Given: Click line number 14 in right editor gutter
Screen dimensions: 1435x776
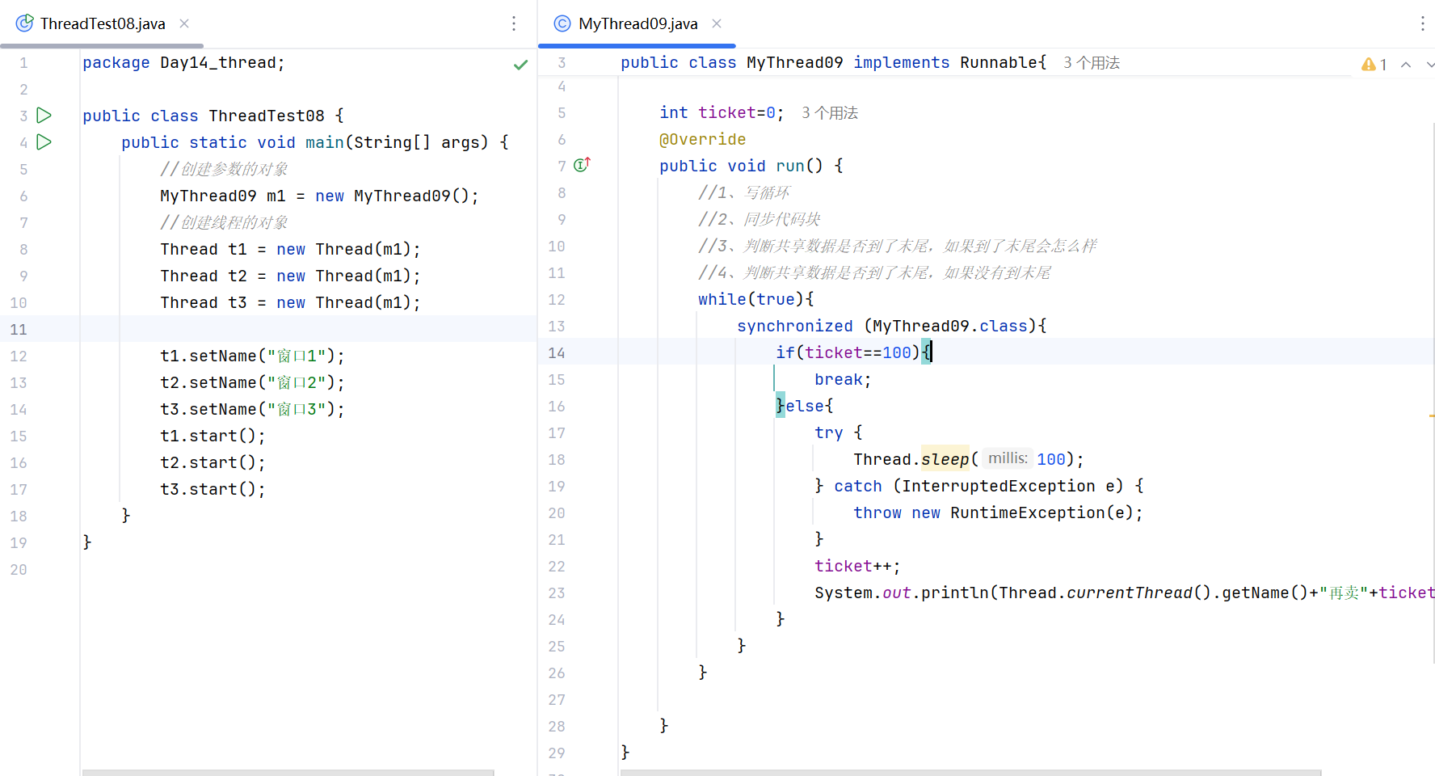Looking at the screenshot, I should point(557,352).
